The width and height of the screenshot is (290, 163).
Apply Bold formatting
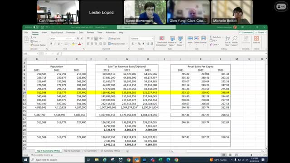pos(51,44)
